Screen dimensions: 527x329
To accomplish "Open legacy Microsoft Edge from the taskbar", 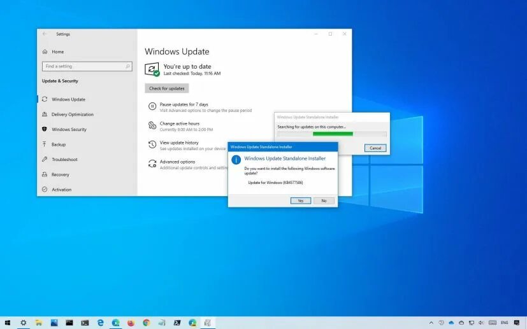I will tap(100, 323).
